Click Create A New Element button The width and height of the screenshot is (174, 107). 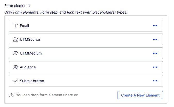click(140, 95)
